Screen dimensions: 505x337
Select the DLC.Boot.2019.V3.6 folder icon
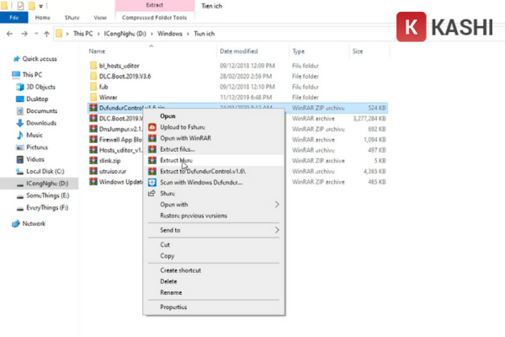point(93,76)
